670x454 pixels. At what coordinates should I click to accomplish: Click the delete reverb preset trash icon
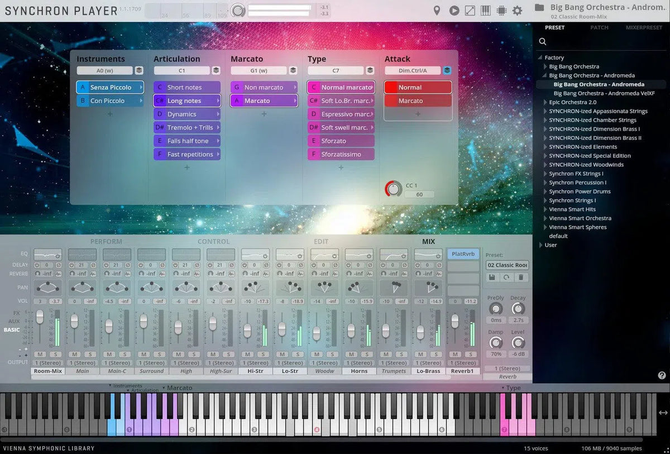tap(520, 278)
